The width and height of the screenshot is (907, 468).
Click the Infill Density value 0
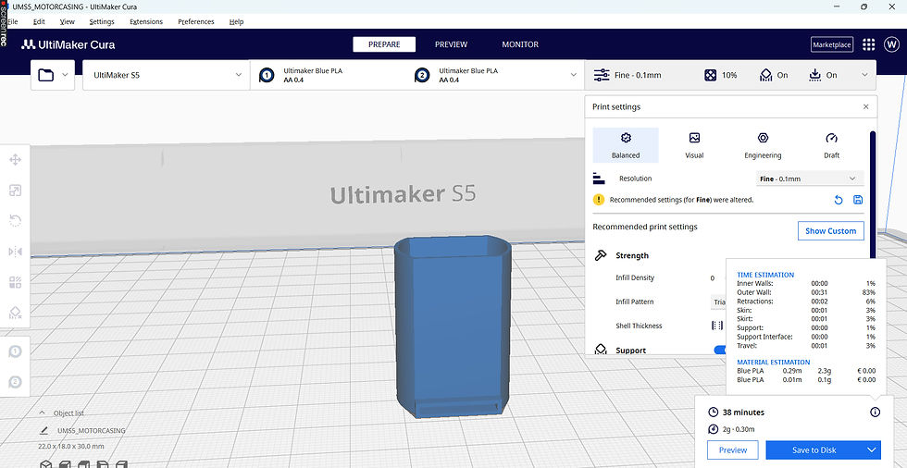712,277
